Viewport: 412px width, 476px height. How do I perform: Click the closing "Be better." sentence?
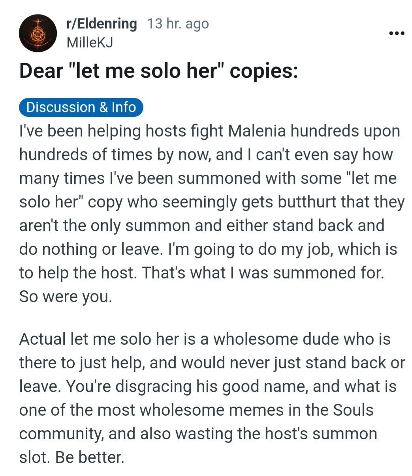pyautogui.click(x=90, y=457)
